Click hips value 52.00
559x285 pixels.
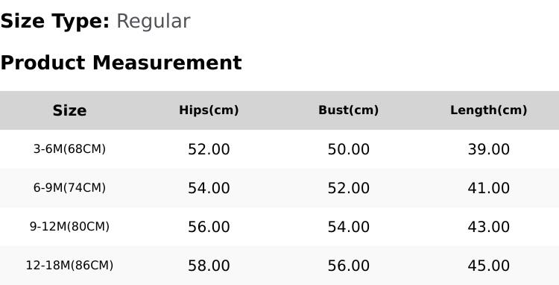point(209,149)
